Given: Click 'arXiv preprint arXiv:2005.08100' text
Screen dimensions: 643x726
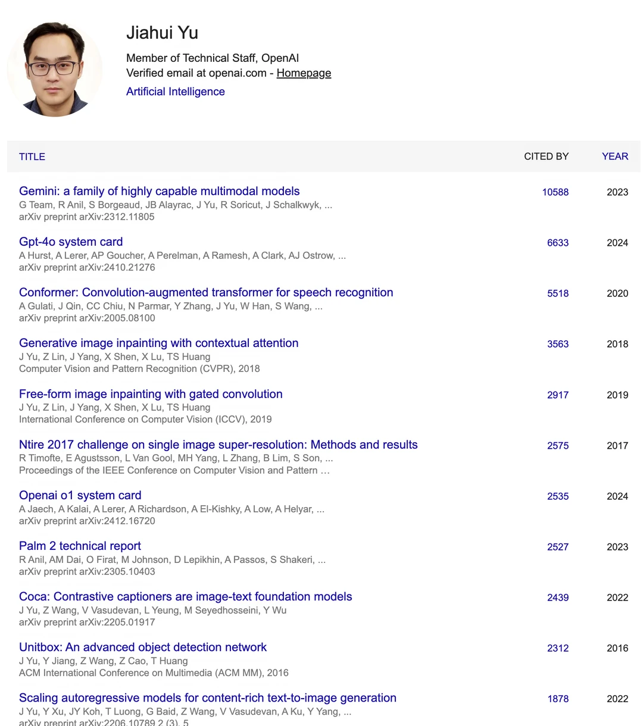Looking at the screenshot, I should [87, 318].
